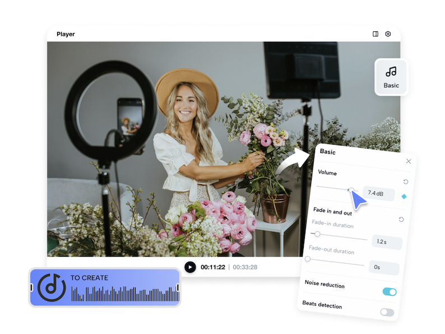445x334 pixels.
Task: Click the Fade-in duration slider handle
Action: coord(317,234)
